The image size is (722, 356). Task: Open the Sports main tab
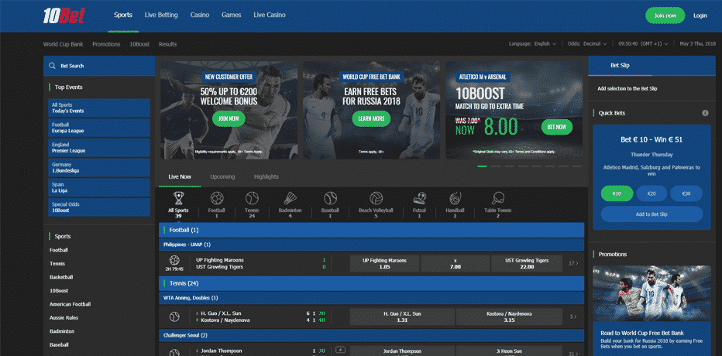(123, 15)
